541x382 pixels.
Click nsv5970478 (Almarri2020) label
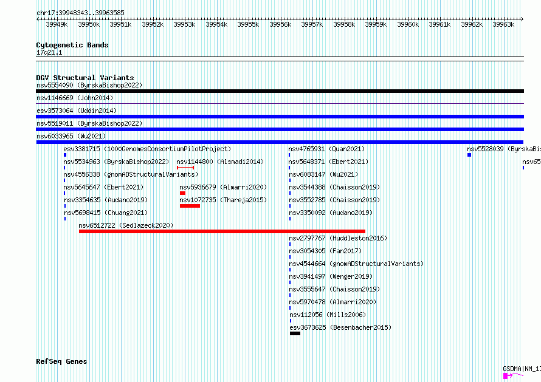[333, 302]
